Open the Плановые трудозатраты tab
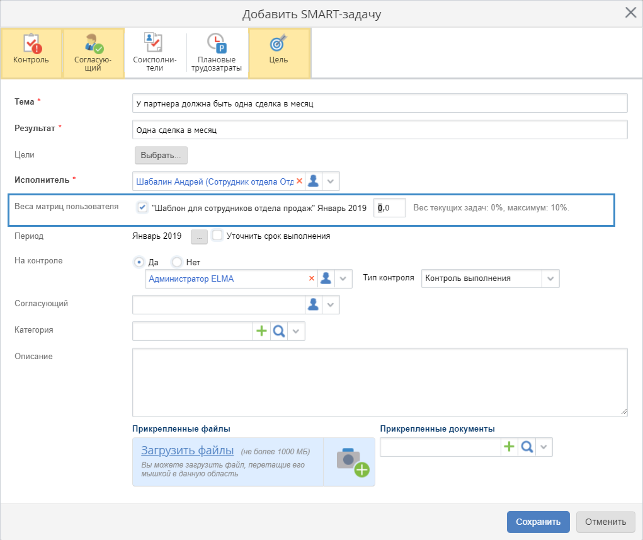 (x=217, y=53)
